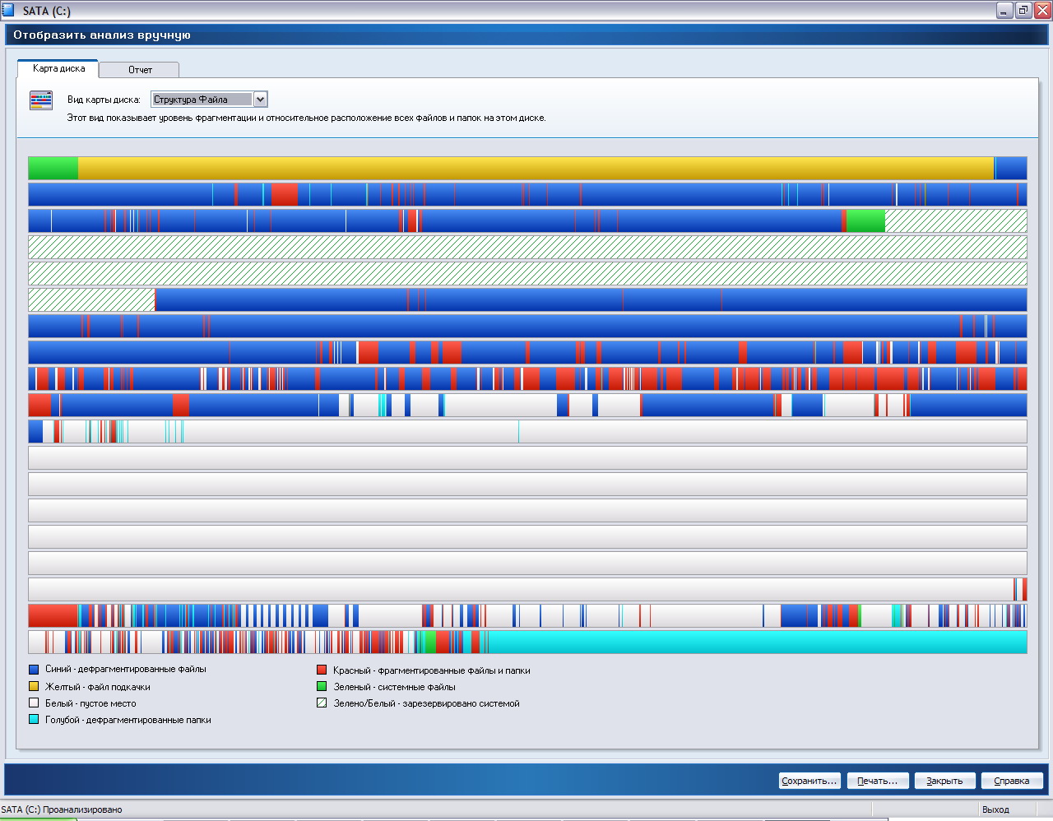Click the red "Красный" fragmented files legend swatch
Viewport: 1053px width, 821px height.
[322, 670]
